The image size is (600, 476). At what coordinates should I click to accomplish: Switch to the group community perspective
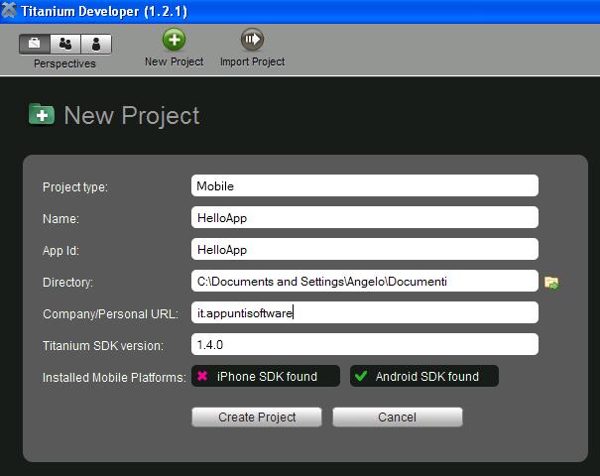coord(65,44)
